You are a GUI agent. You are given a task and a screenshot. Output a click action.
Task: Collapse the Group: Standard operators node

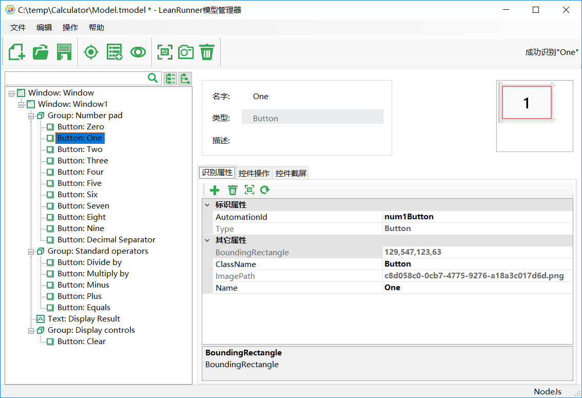click(31, 251)
